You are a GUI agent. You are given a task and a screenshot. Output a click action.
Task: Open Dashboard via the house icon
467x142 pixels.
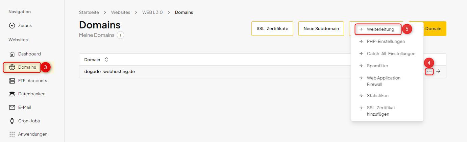pyautogui.click(x=12, y=54)
